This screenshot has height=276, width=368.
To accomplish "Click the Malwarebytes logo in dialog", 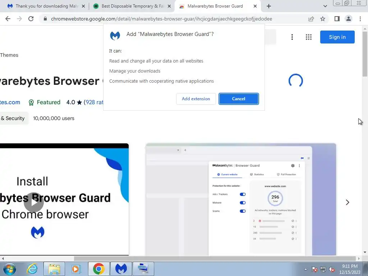I will [115, 36].
